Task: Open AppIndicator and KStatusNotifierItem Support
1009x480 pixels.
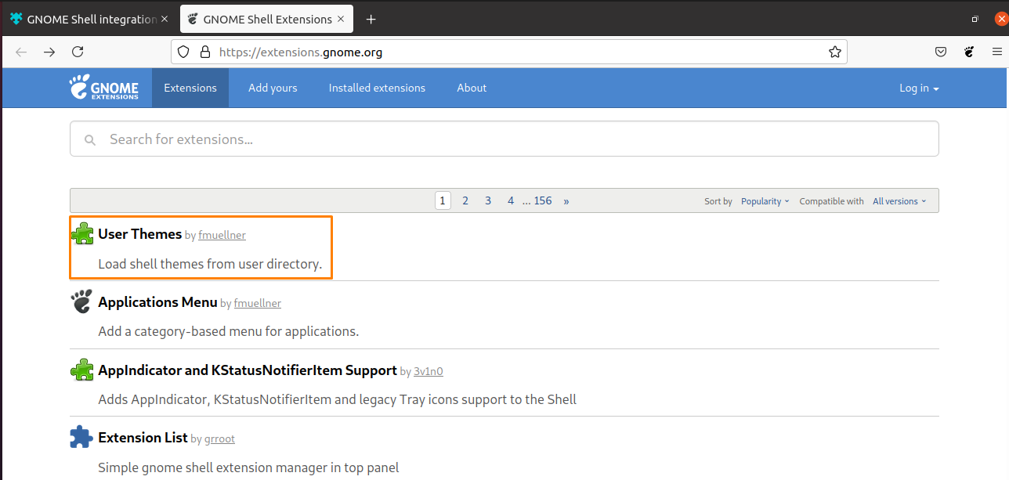Action: point(248,370)
